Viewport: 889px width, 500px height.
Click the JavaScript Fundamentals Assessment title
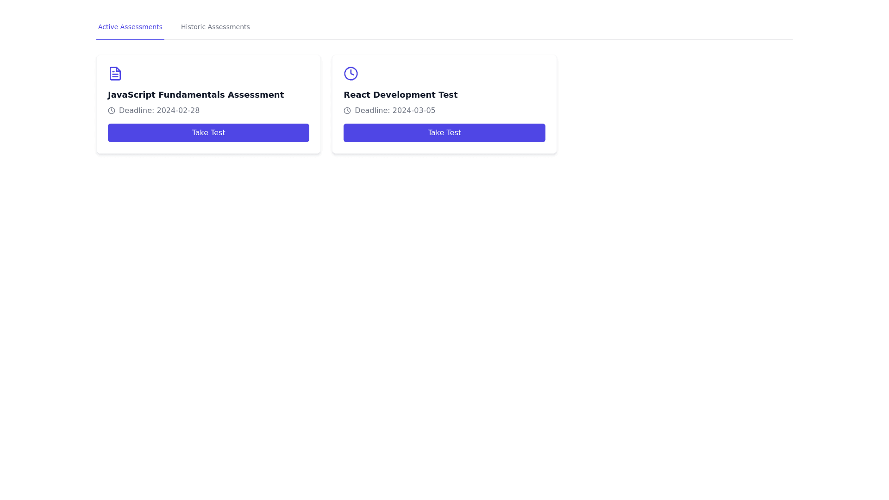coord(195,95)
